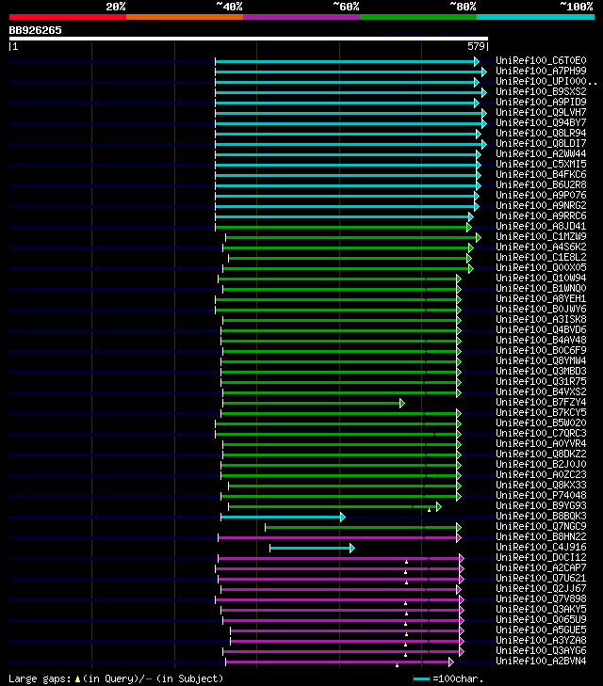Click the green ~80% legend segment

click(418, 17)
